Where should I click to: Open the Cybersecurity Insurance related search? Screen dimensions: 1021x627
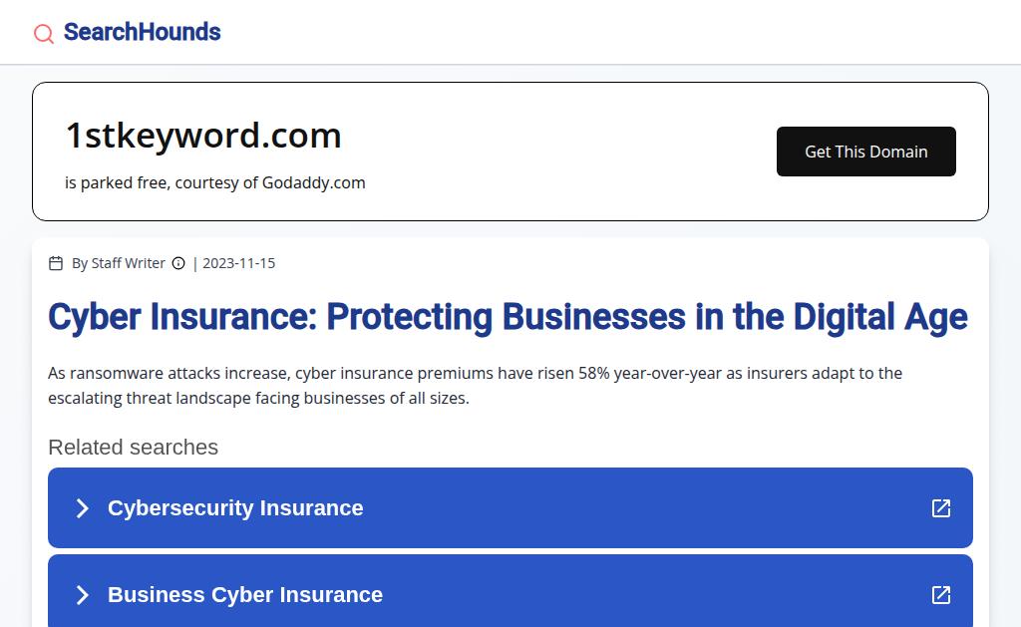click(x=235, y=508)
